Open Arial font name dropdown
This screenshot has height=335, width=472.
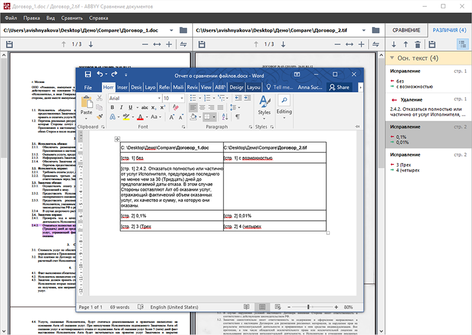click(159, 98)
